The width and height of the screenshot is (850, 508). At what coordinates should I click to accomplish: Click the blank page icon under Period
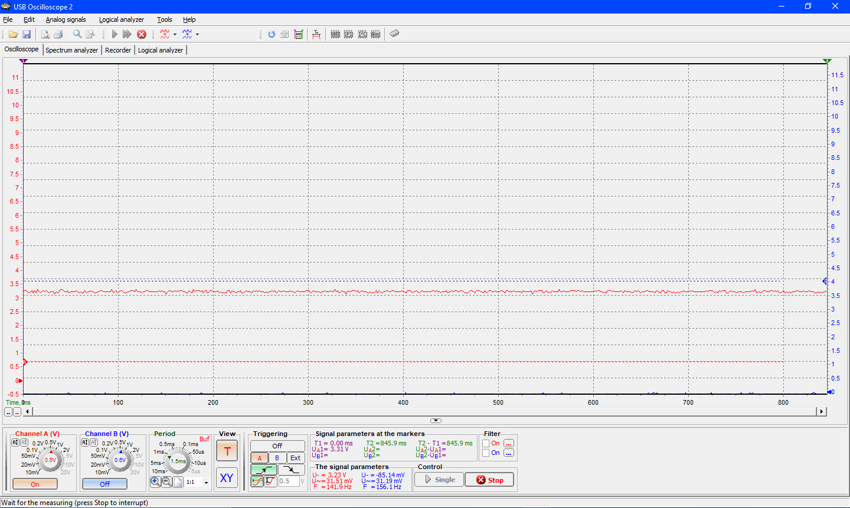point(178,482)
